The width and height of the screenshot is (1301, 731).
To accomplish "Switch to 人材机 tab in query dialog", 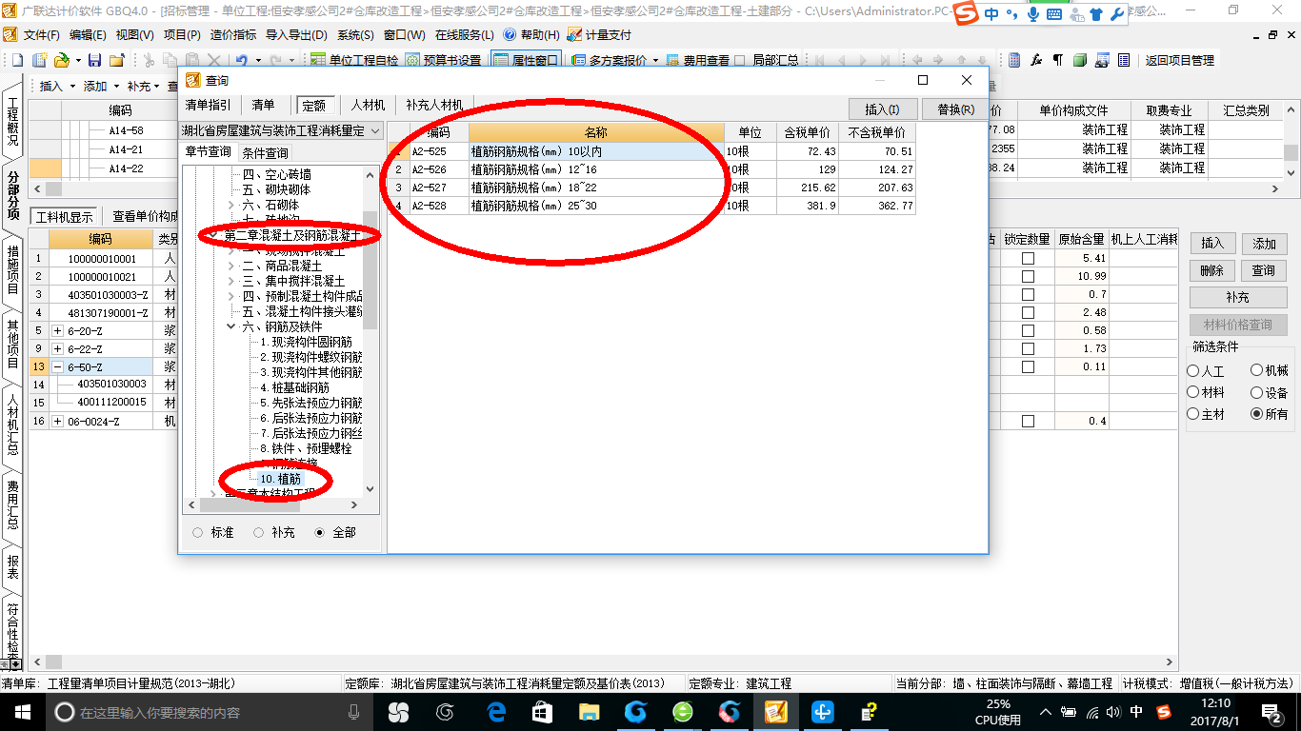I will (x=368, y=105).
